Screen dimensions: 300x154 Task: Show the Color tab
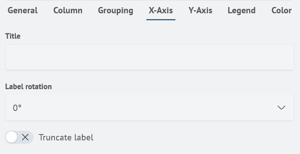pyautogui.click(x=282, y=10)
